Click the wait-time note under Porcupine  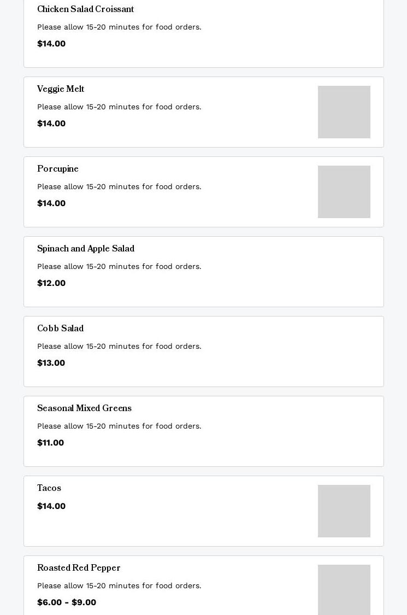(x=119, y=187)
